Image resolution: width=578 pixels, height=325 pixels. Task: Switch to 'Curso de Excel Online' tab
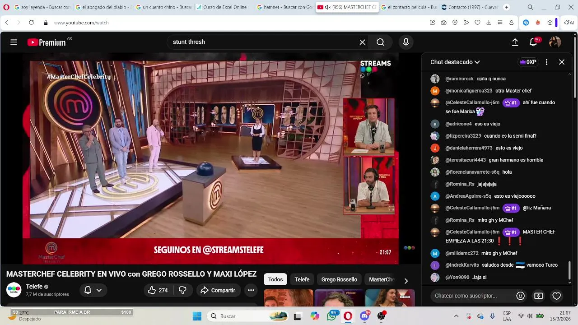225,7
